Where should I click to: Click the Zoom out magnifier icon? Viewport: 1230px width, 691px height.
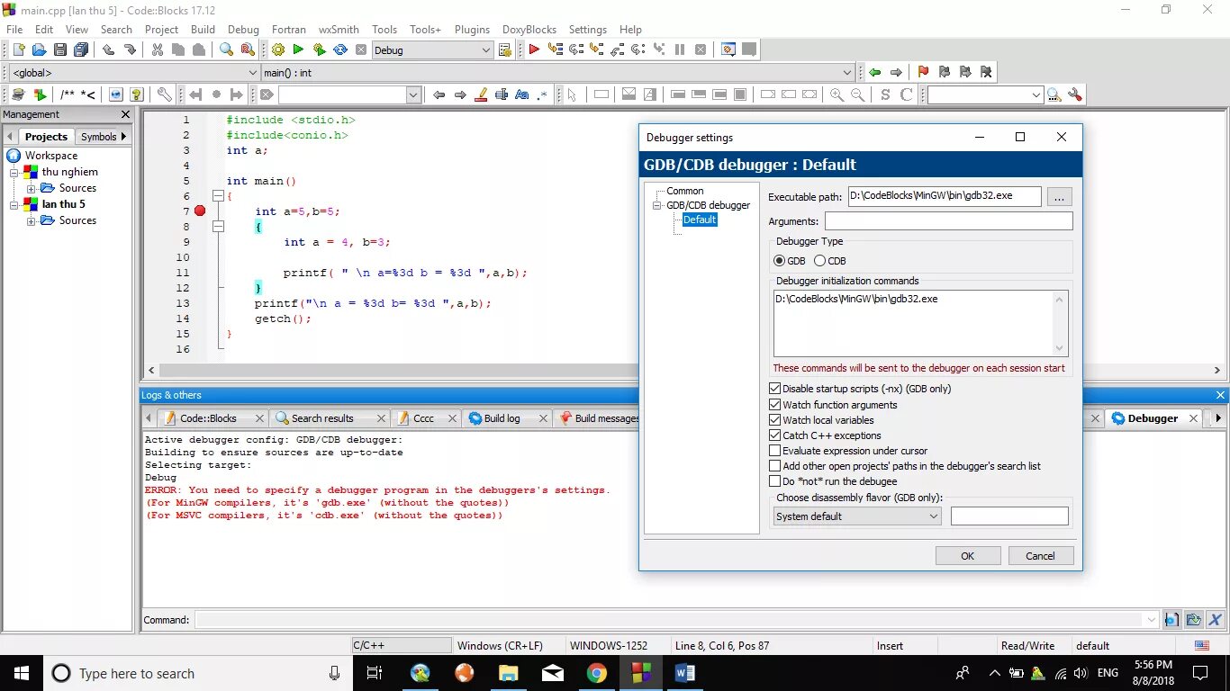(x=857, y=94)
